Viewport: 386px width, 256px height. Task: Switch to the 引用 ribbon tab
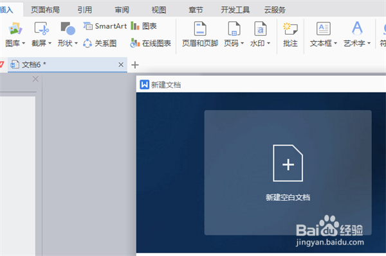tap(85, 10)
